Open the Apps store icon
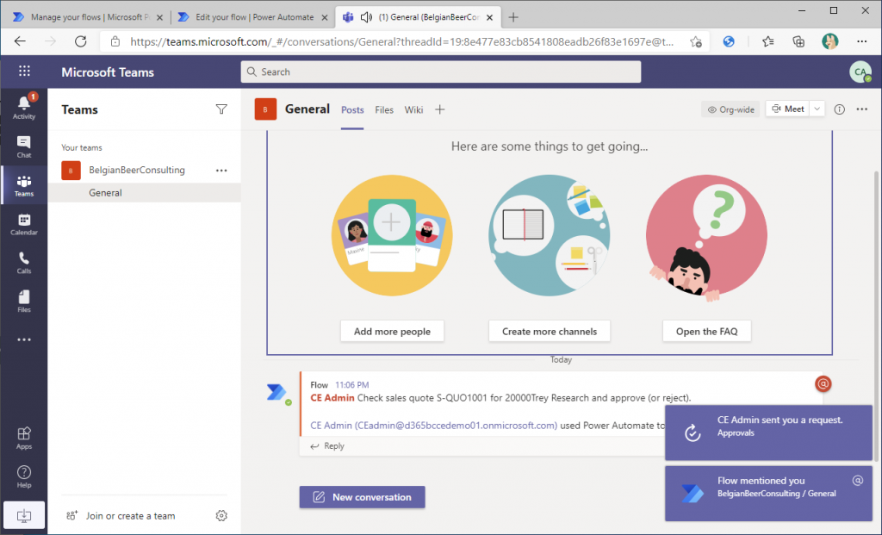 (23, 438)
